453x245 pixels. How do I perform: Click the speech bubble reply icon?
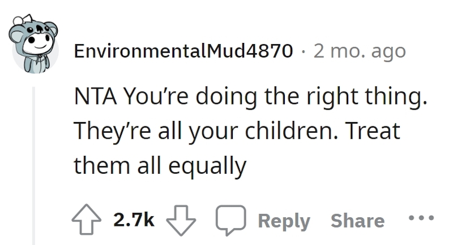coord(231,220)
